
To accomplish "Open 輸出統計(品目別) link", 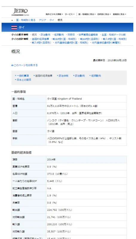I will tap(90, 39).
